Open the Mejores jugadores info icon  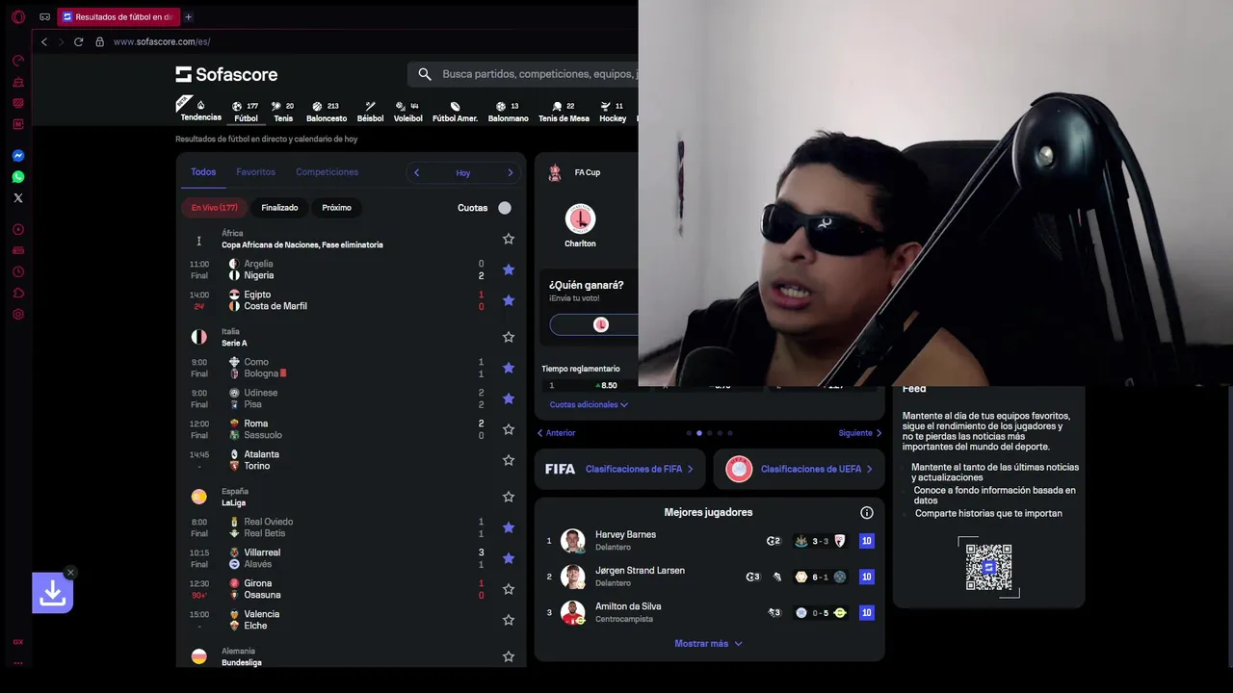[x=867, y=513]
